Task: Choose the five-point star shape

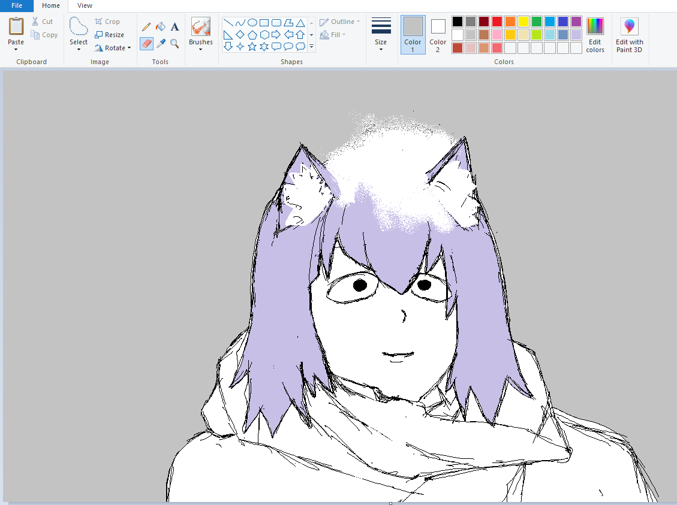Action: coord(252,47)
